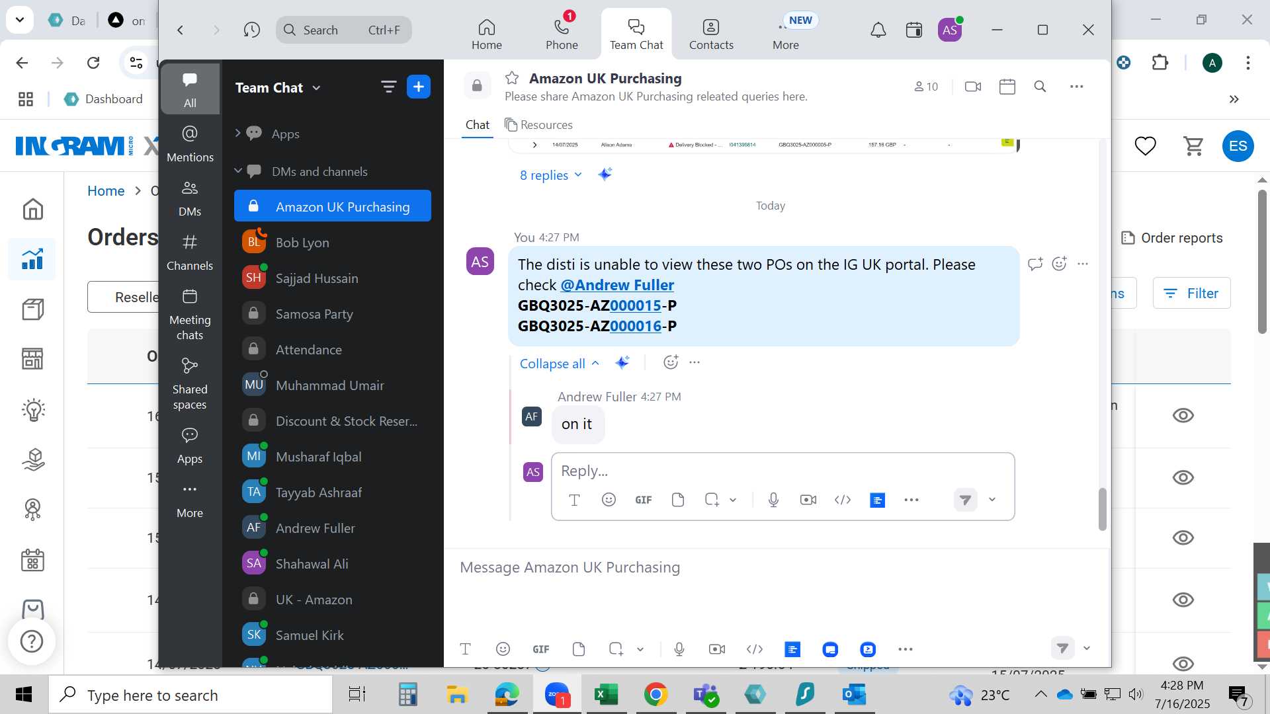The height and width of the screenshot is (714, 1270).
Task: Open the Contacts tab
Action: point(711,34)
